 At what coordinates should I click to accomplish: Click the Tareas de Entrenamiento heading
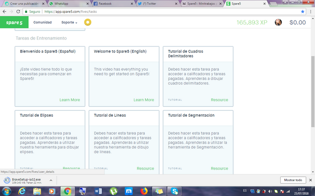click(41, 38)
